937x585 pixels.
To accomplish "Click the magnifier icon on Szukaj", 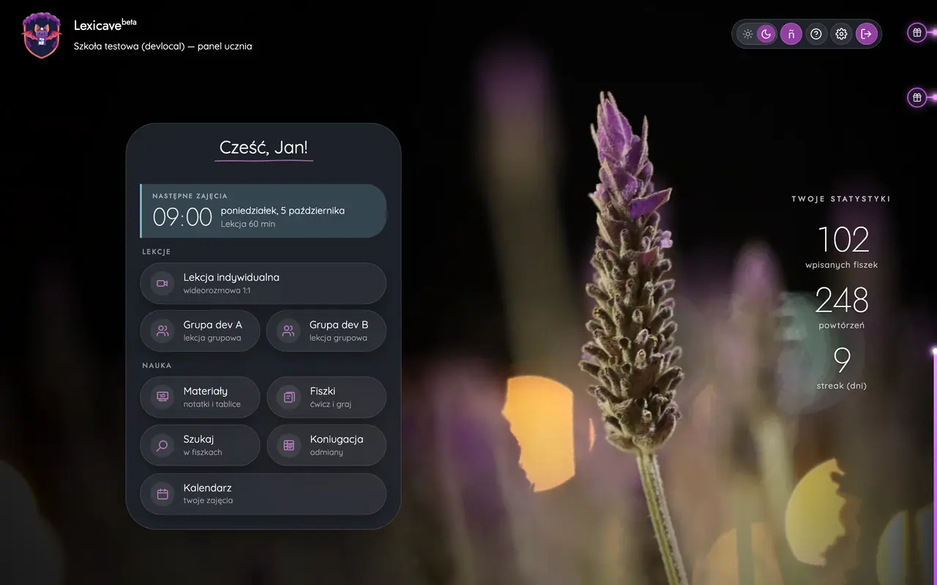I will coord(163,445).
